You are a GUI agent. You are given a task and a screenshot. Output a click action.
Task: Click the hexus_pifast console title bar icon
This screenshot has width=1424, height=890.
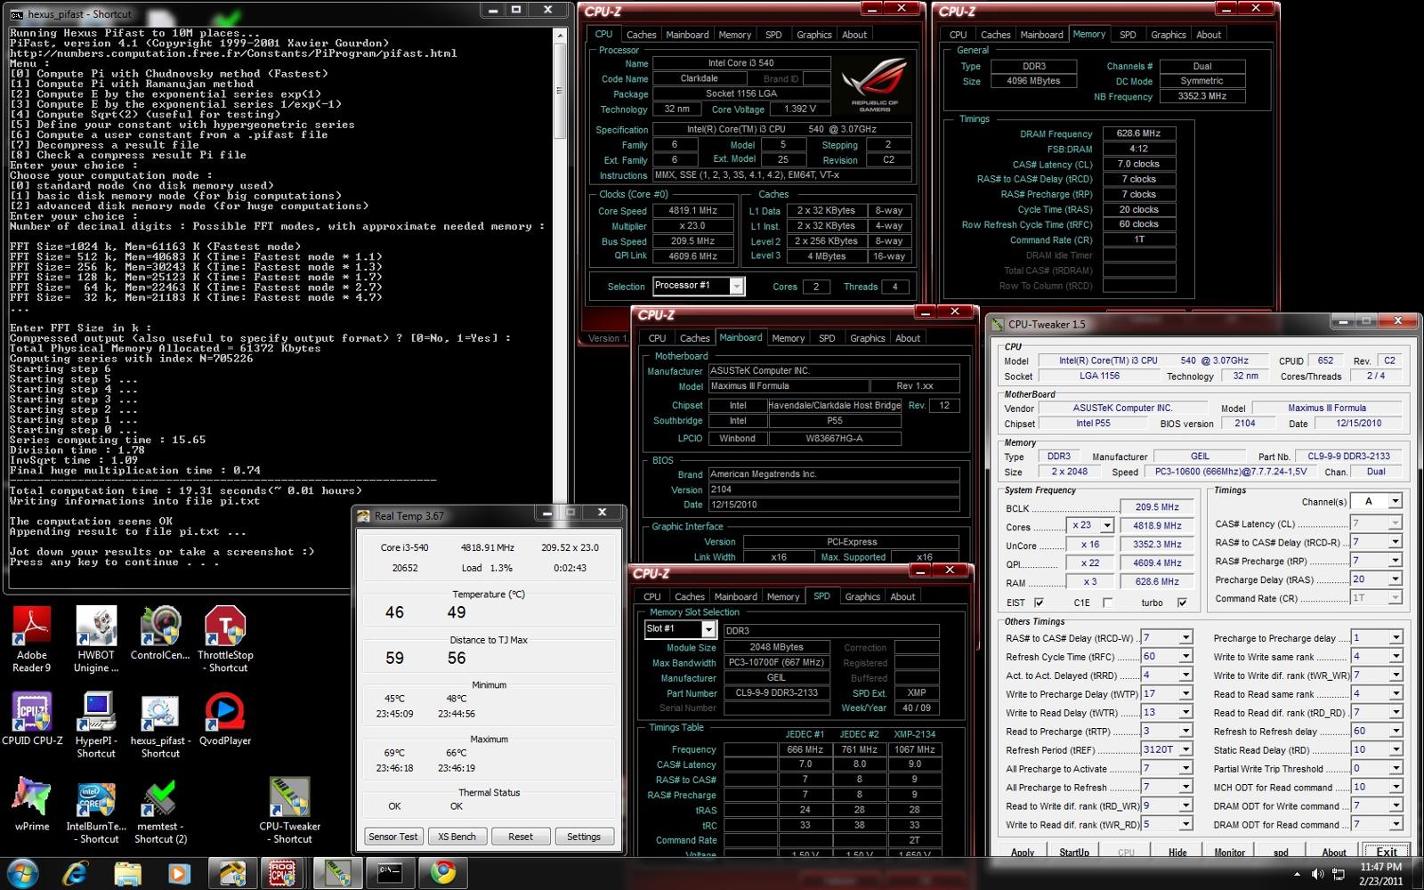(x=17, y=13)
